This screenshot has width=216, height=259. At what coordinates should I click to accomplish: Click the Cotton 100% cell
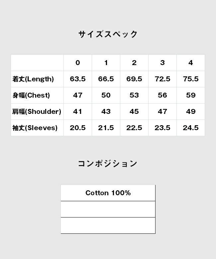pyautogui.click(x=108, y=193)
